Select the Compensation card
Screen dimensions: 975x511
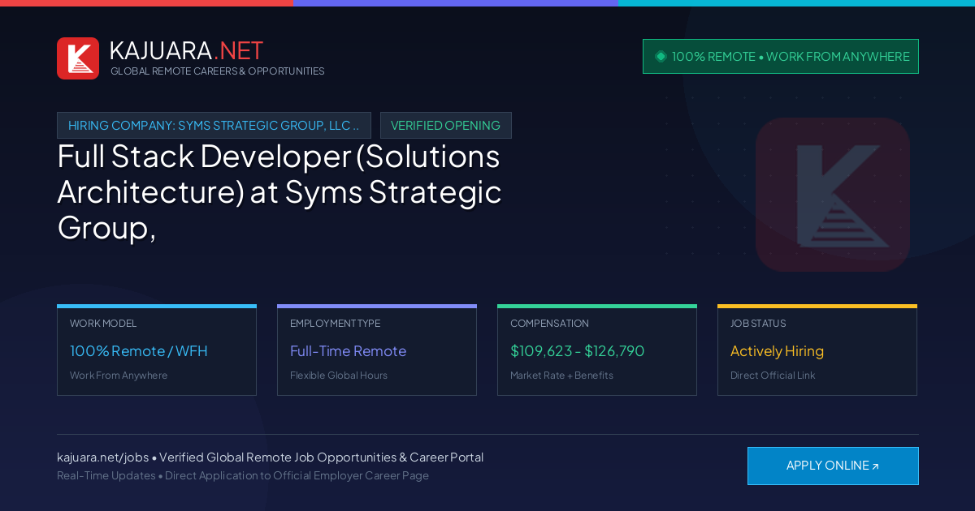click(x=597, y=350)
